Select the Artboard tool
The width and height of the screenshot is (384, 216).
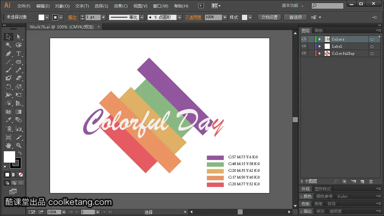click(8, 137)
